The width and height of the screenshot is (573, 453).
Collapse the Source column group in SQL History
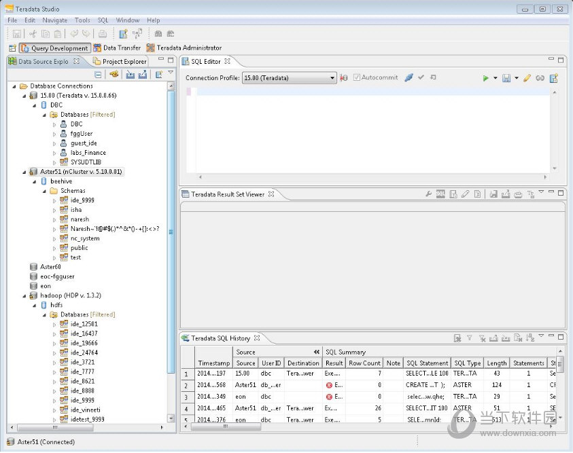click(317, 352)
